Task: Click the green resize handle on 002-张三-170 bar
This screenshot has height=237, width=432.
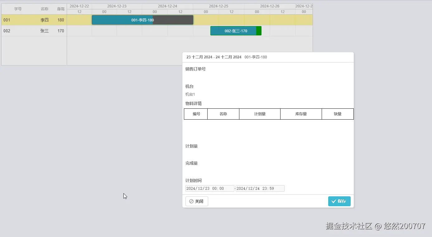Action: click(259, 31)
